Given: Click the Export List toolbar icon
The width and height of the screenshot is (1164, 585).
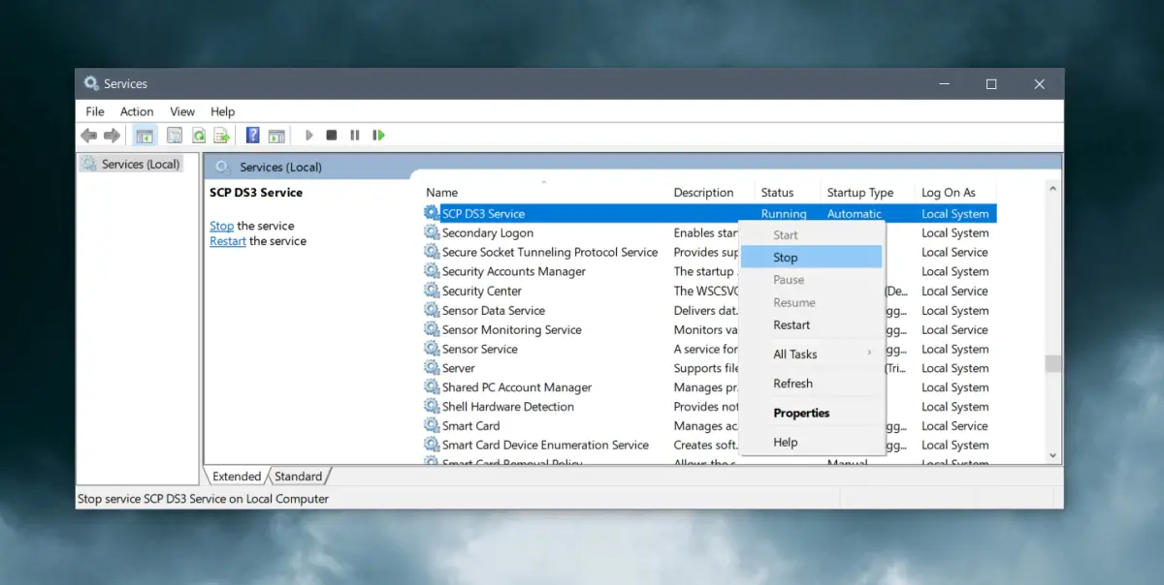Looking at the screenshot, I should pos(222,136).
